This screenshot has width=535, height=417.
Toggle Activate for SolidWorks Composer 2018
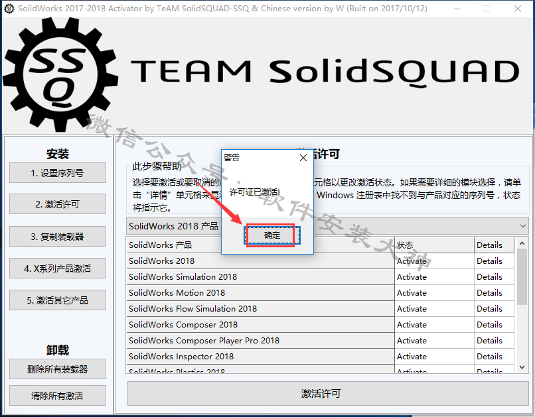click(x=434, y=325)
